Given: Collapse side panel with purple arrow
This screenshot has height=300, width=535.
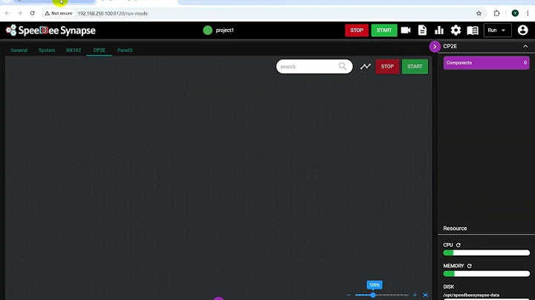Looking at the screenshot, I should 435,47.
